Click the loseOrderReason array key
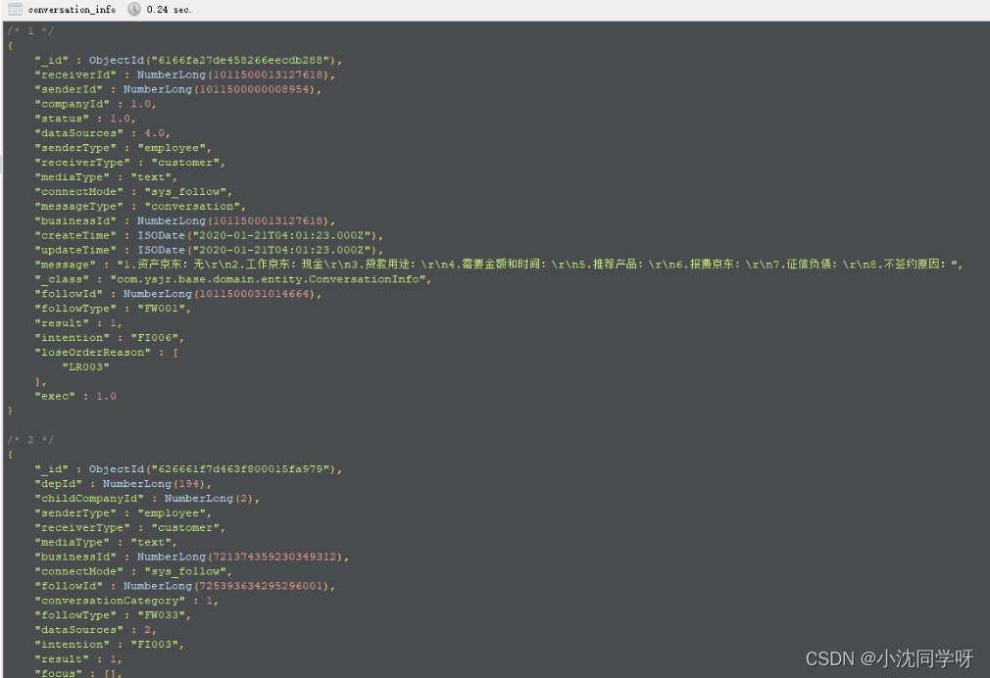This screenshot has height=678, width=990. 93,352
